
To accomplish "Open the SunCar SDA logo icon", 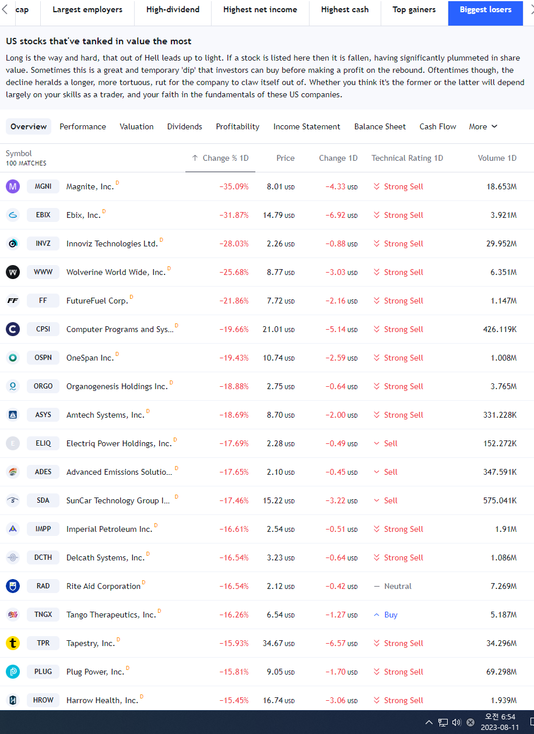I will point(13,500).
